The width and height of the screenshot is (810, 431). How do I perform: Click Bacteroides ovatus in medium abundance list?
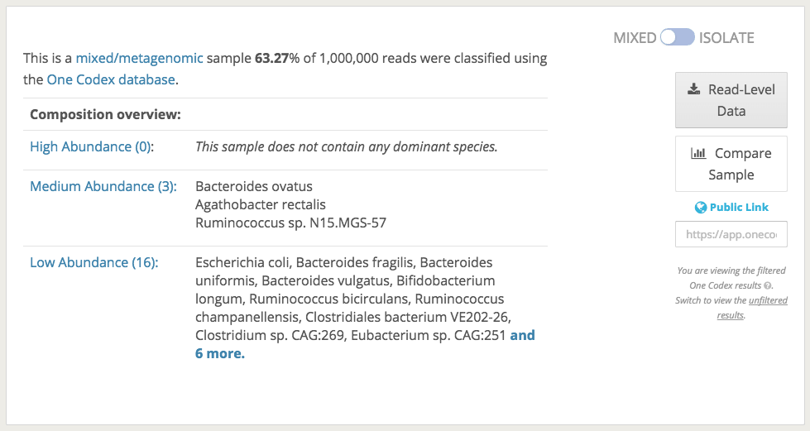click(254, 186)
